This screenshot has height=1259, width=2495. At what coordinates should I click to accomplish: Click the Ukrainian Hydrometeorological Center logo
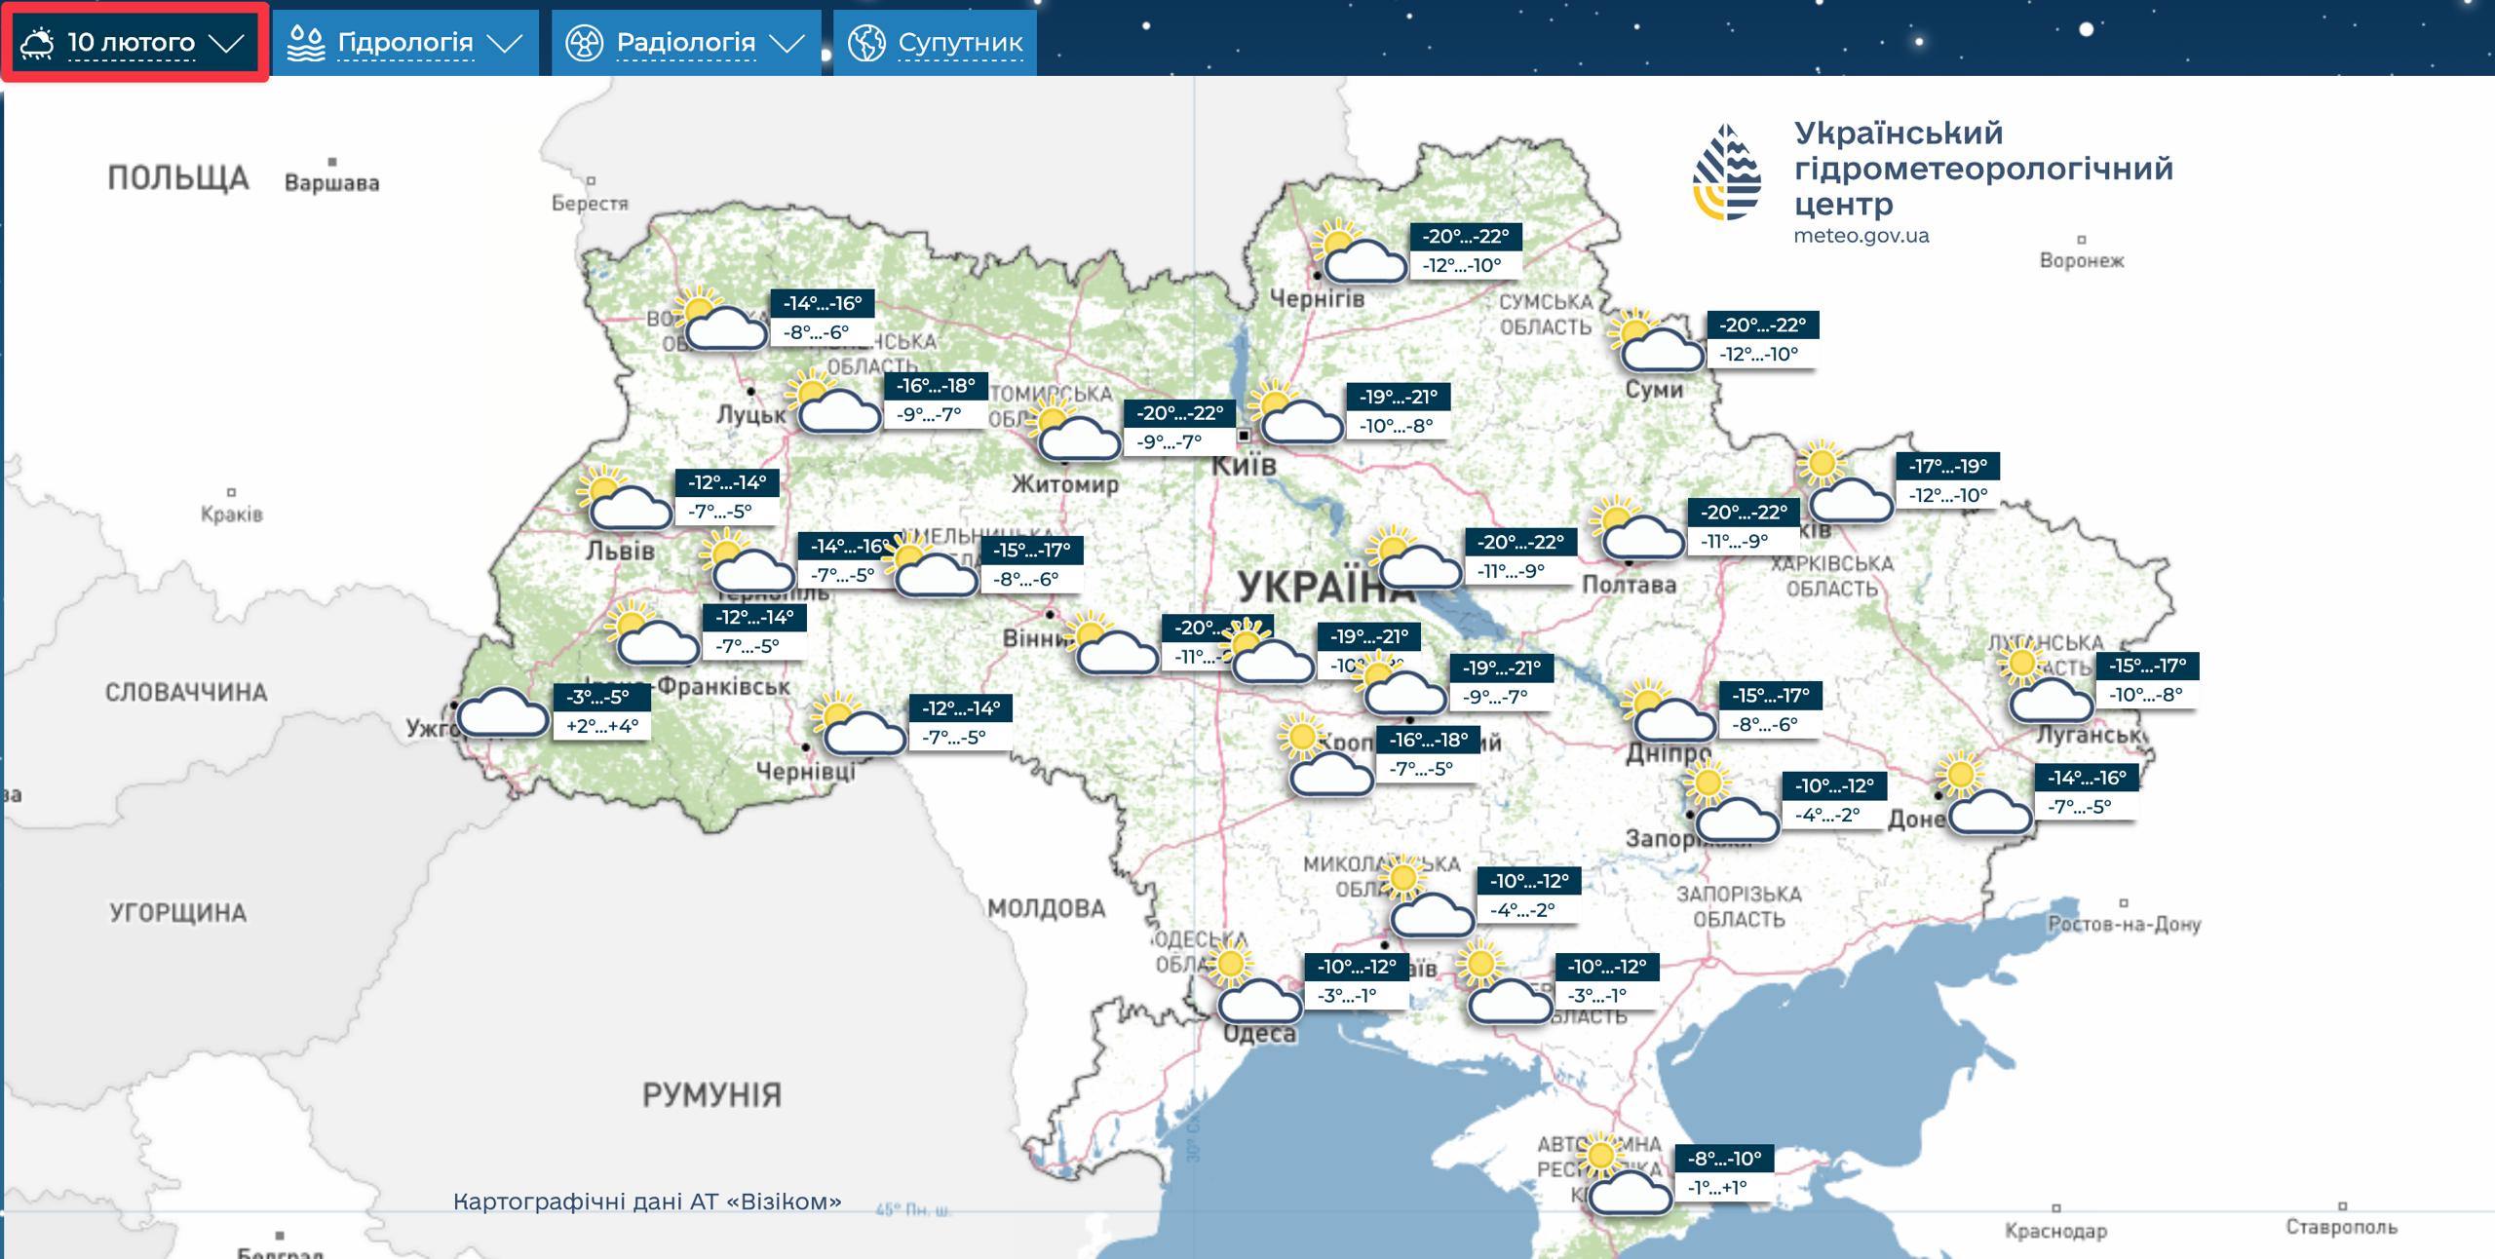(x=1727, y=172)
